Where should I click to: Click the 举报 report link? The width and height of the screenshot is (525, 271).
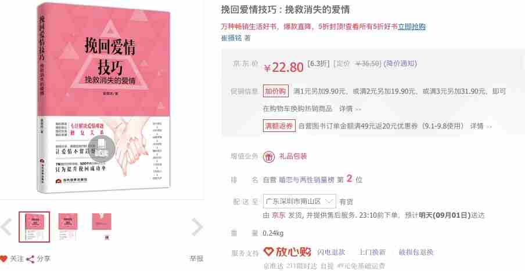pyautogui.click(x=196, y=259)
